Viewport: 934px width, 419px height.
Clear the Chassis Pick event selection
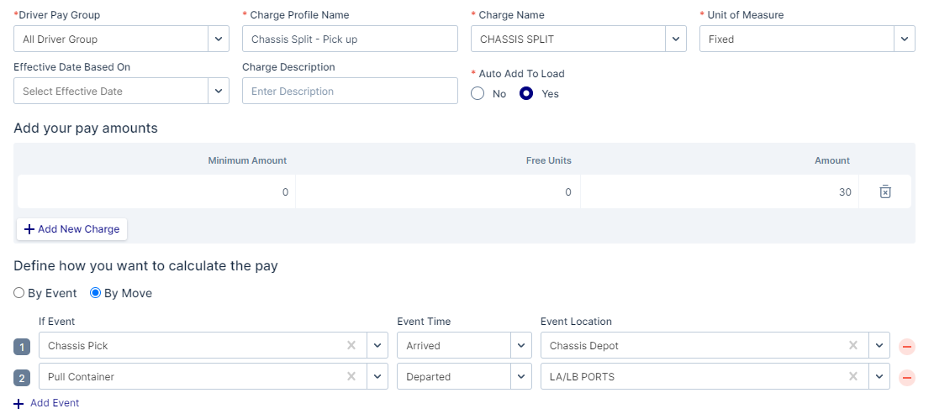(351, 346)
